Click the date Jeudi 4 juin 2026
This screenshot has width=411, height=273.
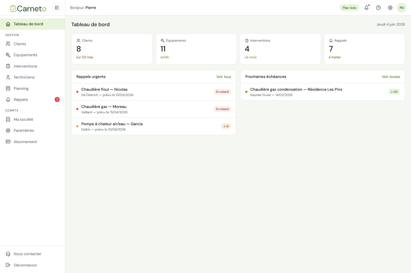click(x=391, y=24)
